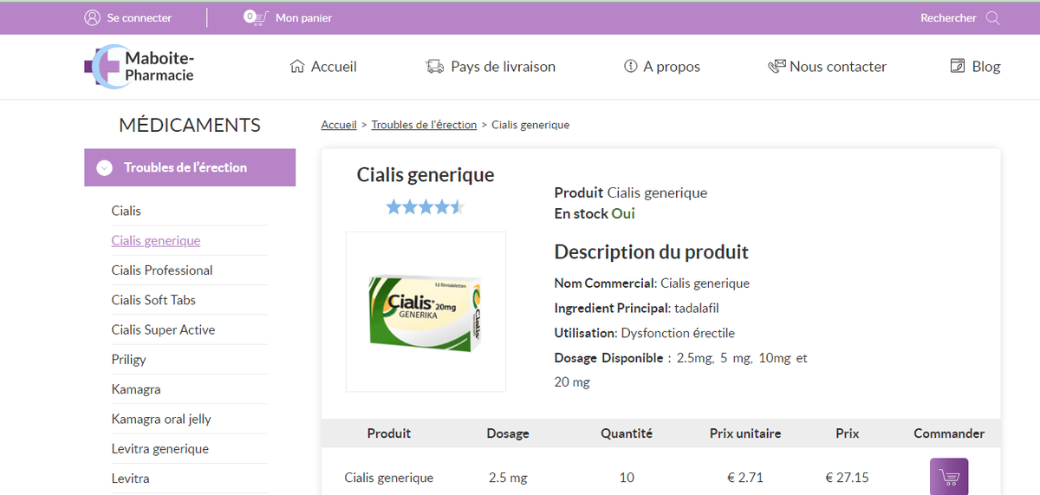Click the Description du produit heading

[652, 252]
